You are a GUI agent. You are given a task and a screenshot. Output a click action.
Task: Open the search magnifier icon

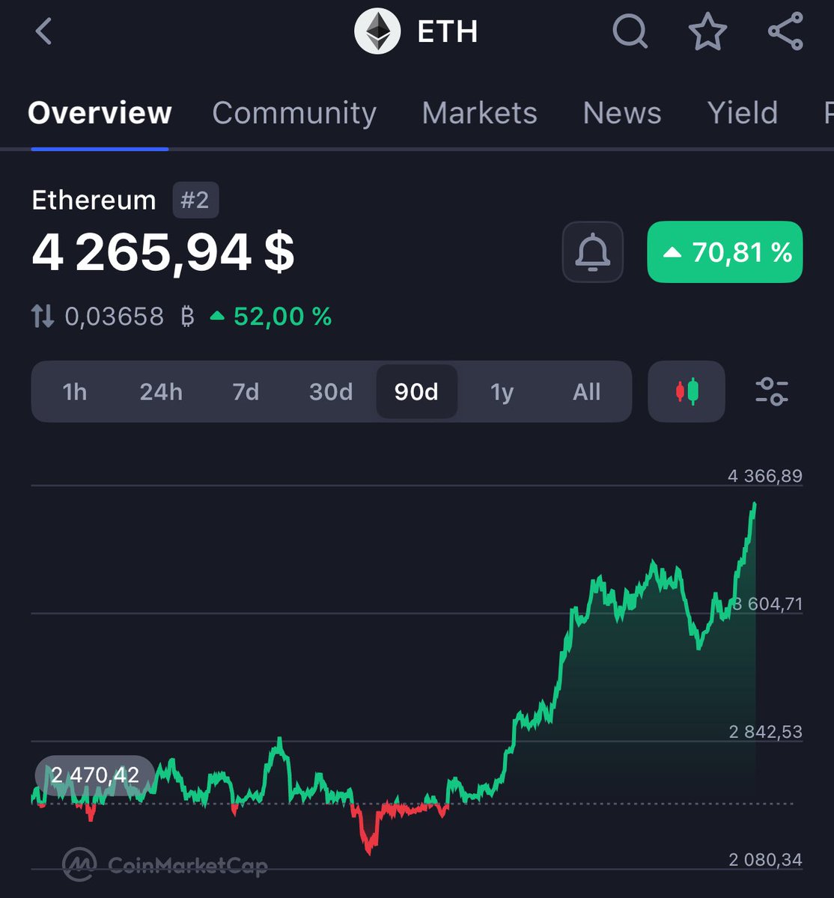(630, 32)
